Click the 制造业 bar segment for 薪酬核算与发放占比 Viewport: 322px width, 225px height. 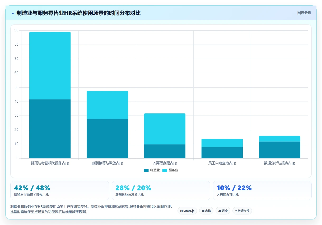107,139
